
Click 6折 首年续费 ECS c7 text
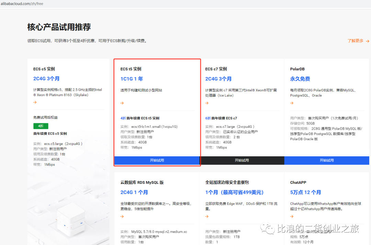(221, 118)
